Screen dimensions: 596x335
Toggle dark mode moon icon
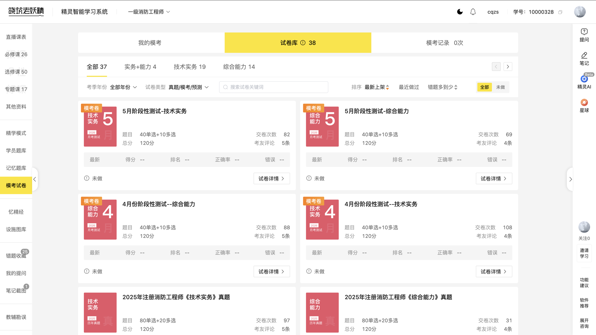tap(460, 12)
